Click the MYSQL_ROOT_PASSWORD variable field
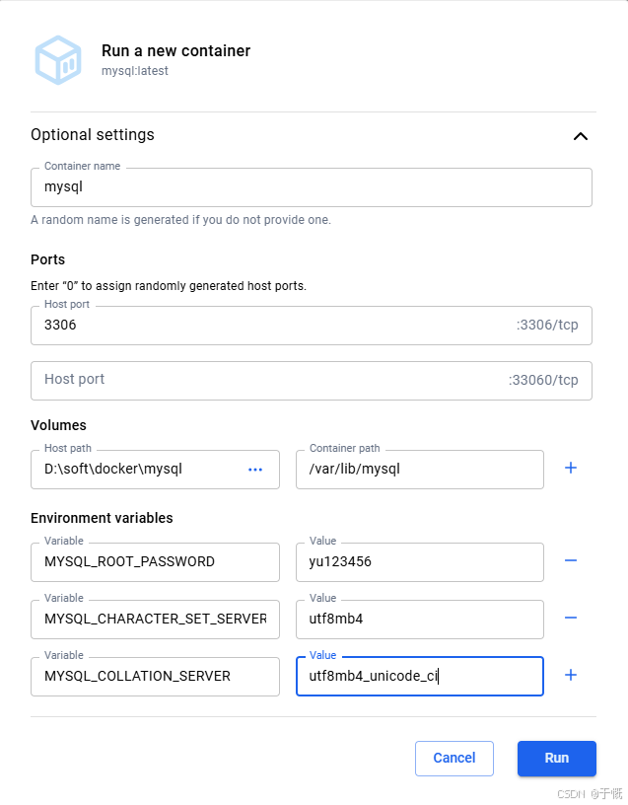This screenshot has height=805, width=628. tap(155, 562)
